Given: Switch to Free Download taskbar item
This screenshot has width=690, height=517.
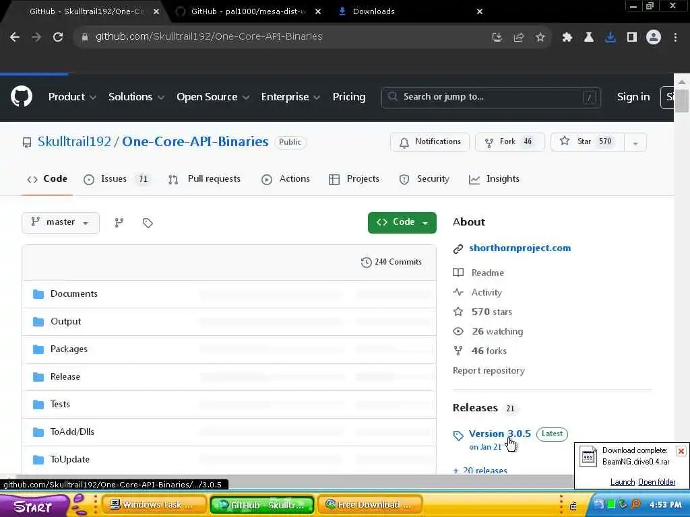Looking at the screenshot, I should (x=369, y=505).
